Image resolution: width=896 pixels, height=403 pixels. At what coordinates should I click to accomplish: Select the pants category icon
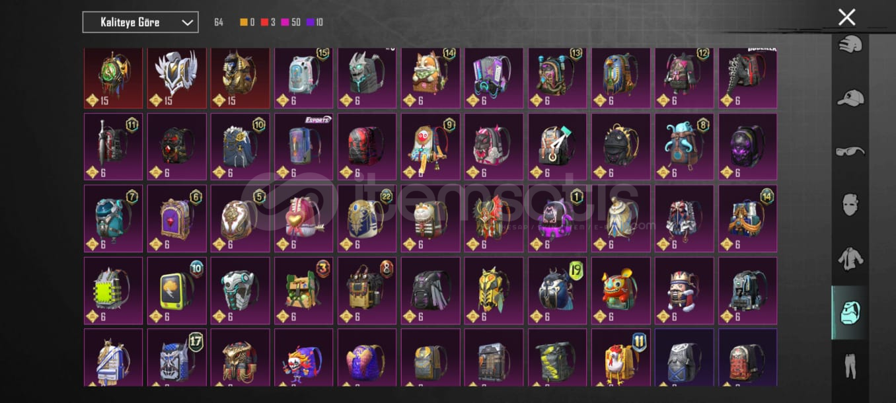click(851, 365)
